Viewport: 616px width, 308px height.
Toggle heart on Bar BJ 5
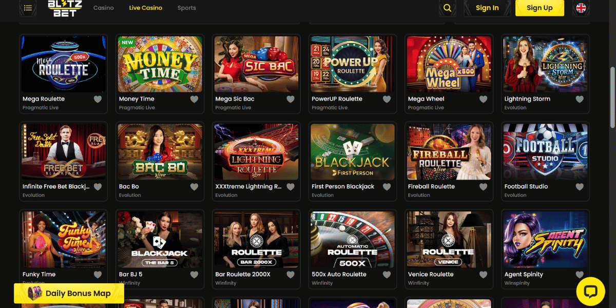(194, 275)
